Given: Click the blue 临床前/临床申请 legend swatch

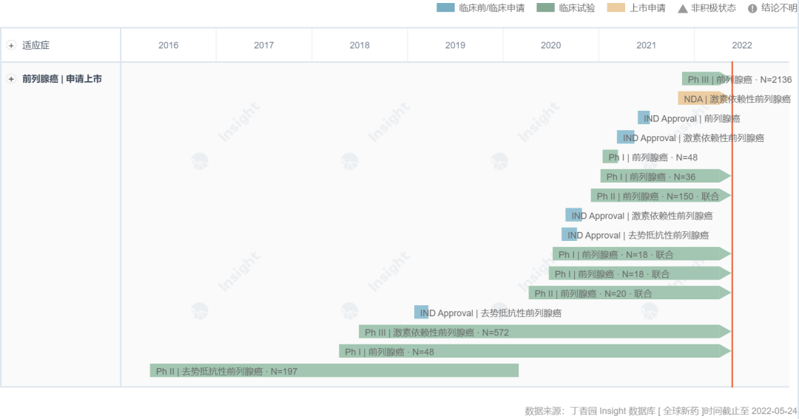Looking at the screenshot, I should coord(445,8).
